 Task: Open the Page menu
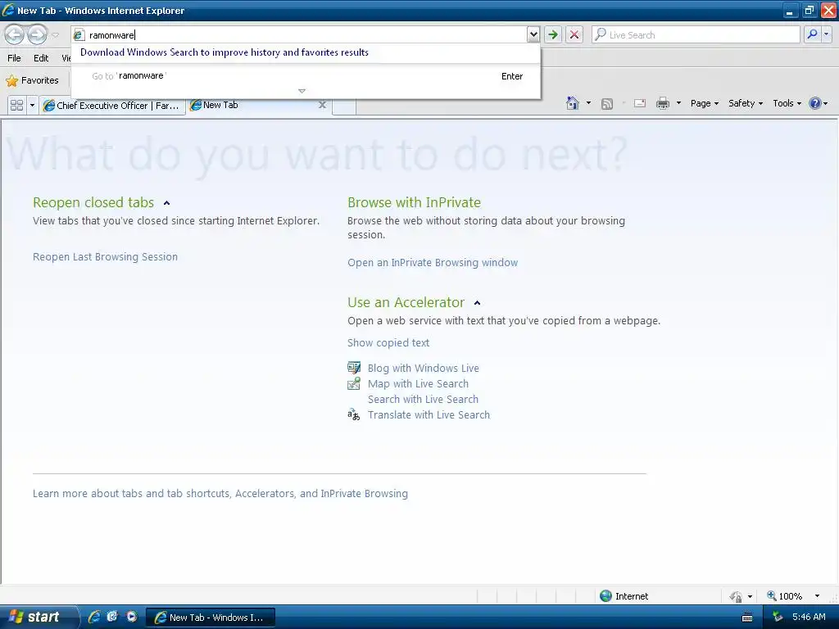(x=704, y=103)
